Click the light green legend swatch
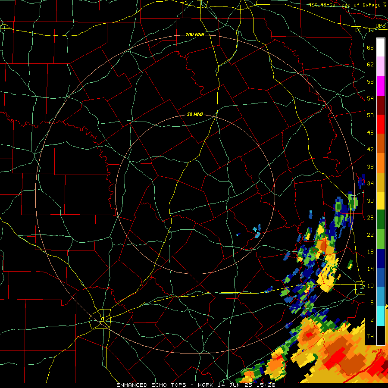Screen dimensions: 388x388 [x=381, y=238]
